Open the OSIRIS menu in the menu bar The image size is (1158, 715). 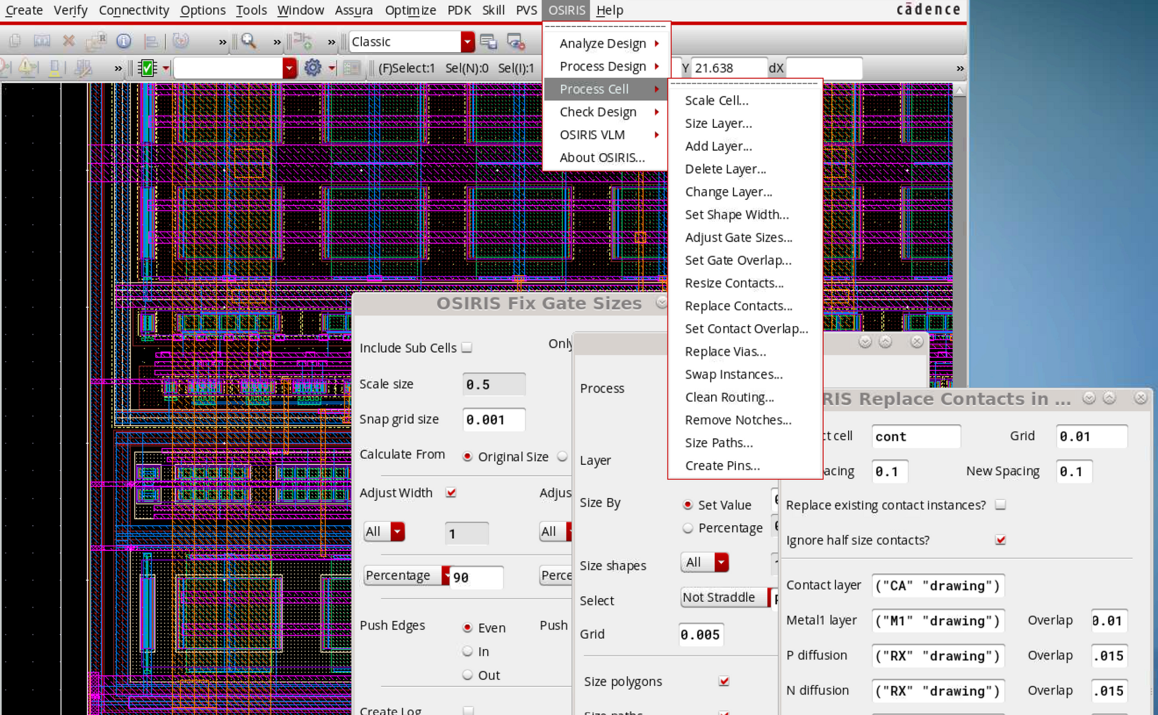coord(566,10)
